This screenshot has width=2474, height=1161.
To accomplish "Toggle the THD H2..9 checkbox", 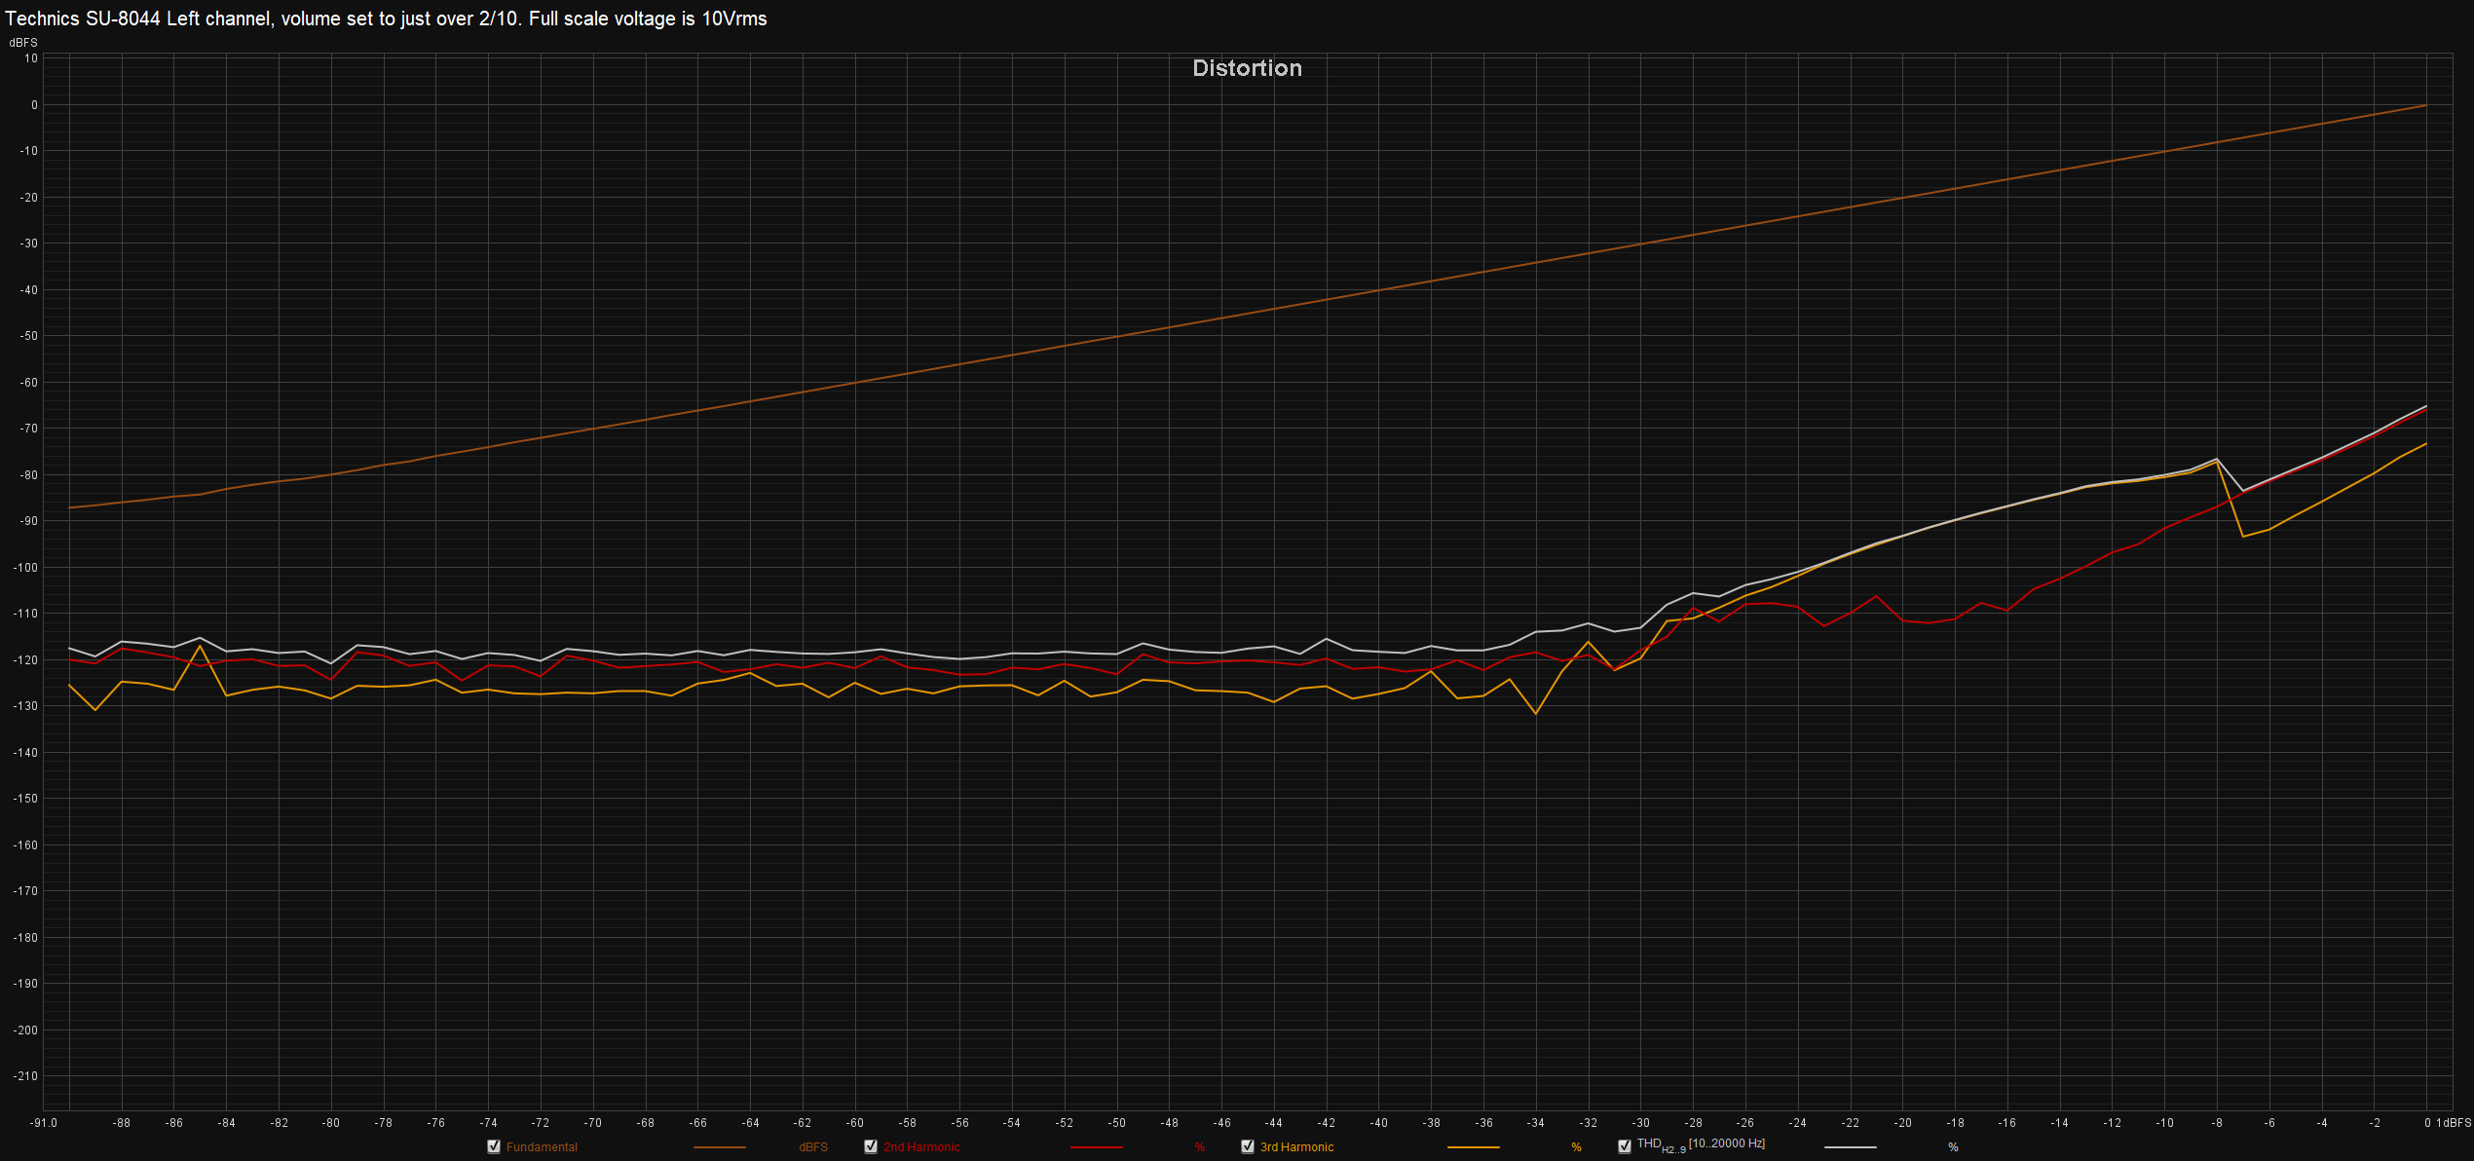I will (x=1625, y=1146).
